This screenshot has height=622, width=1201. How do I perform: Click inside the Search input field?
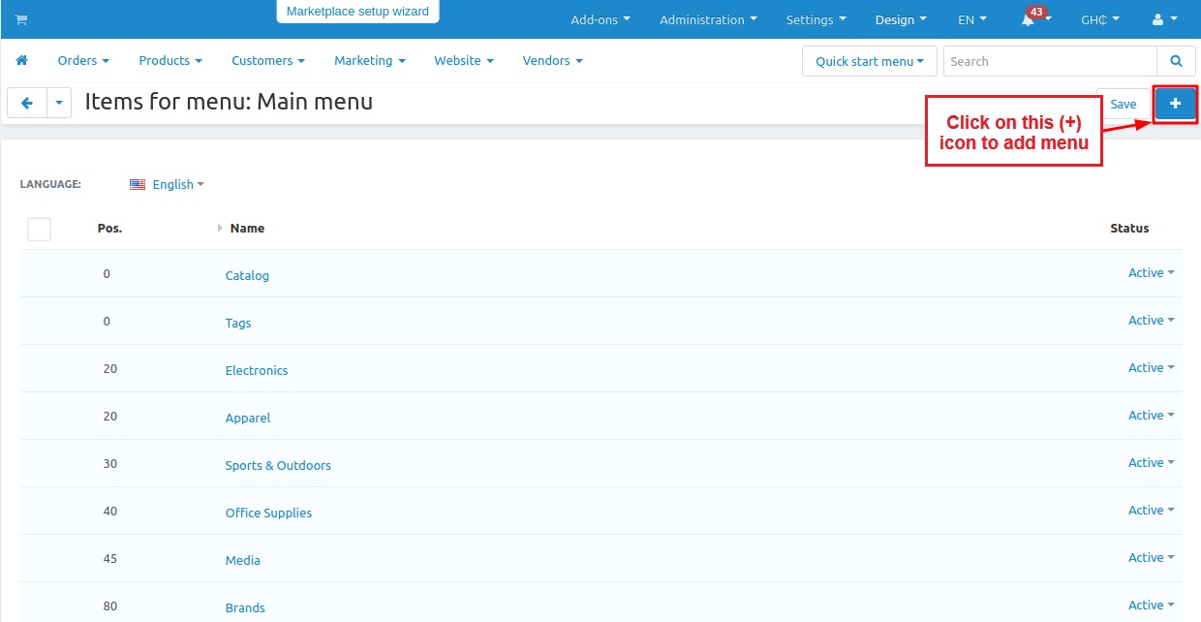1049,61
